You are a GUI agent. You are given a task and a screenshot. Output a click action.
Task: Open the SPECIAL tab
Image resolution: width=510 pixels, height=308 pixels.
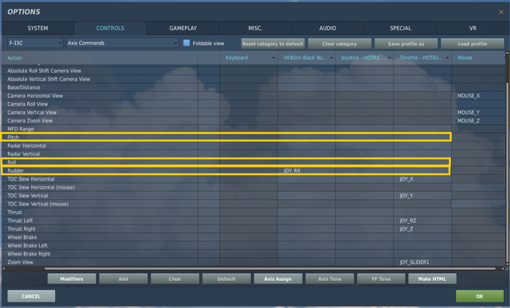pos(400,29)
